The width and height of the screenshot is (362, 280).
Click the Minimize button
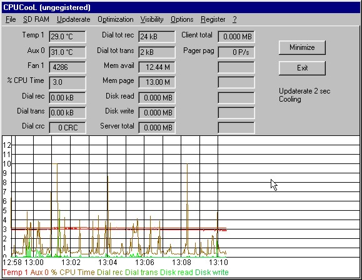pyautogui.click(x=302, y=47)
